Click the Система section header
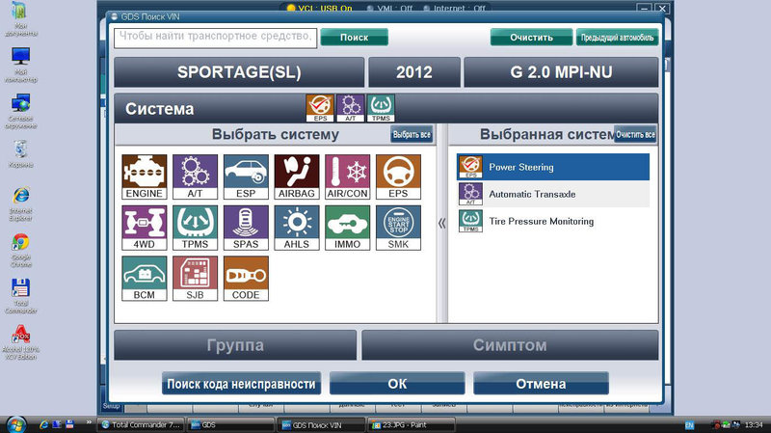 click(x=160, y=109)
